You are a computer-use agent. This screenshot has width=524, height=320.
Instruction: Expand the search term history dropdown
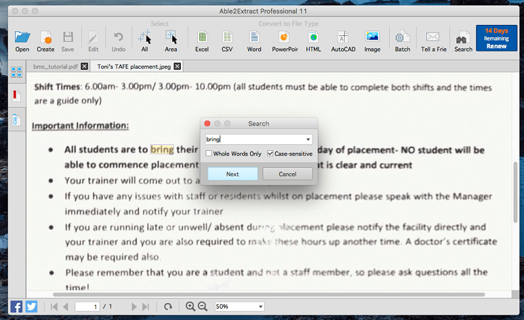click(x=308, y=139)
